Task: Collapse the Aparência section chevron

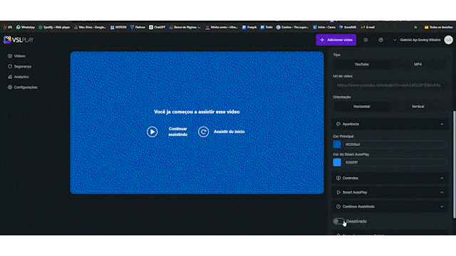Action: click(442, 124)
